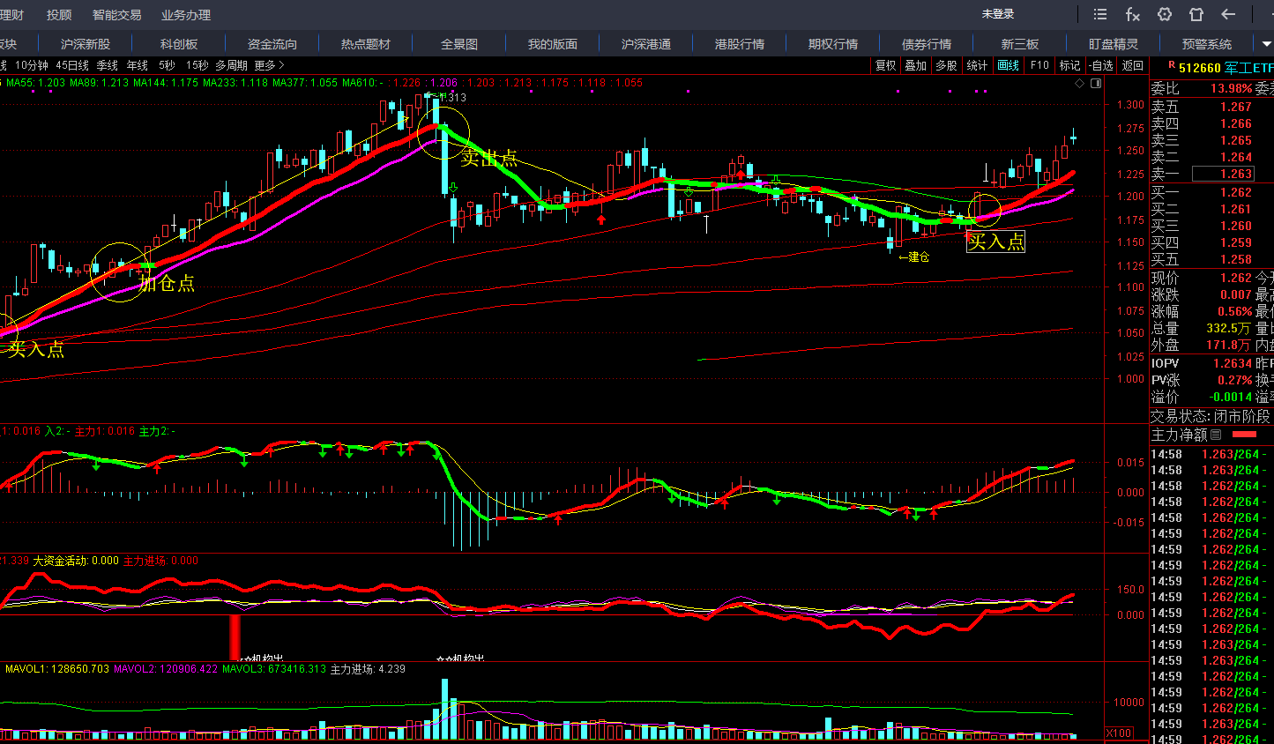Open the 业务办理 menu
Image resolution: width=1274 pixels, height=744 pixels.
point(186,15)
